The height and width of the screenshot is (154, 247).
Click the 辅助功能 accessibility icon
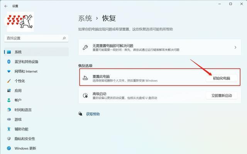pyautogui.click(x=9, y=129)
